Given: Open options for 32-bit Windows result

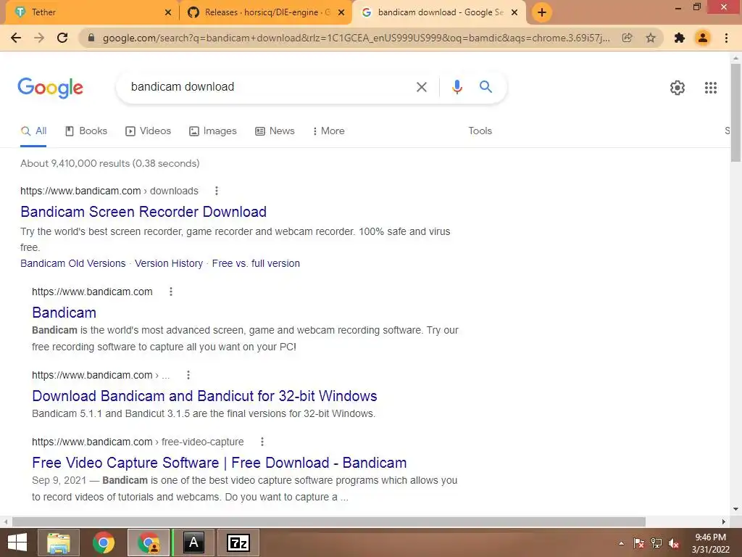Looking at the screenshot, I should [188, 375].
